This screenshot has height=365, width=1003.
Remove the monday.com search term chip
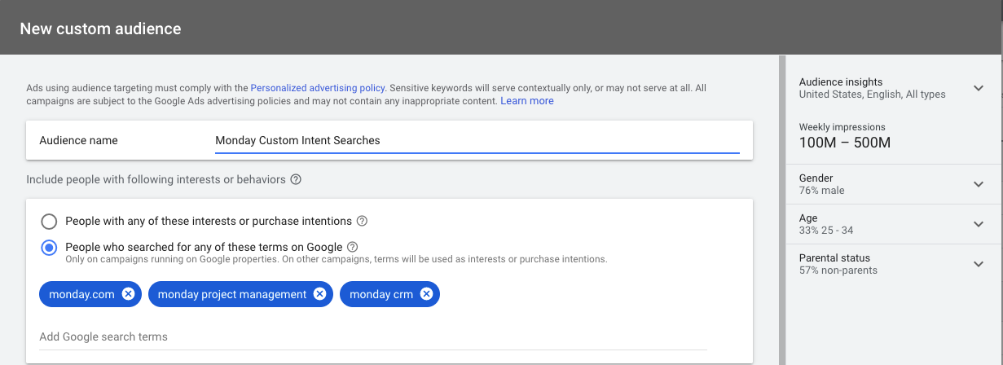coord(128,294)
